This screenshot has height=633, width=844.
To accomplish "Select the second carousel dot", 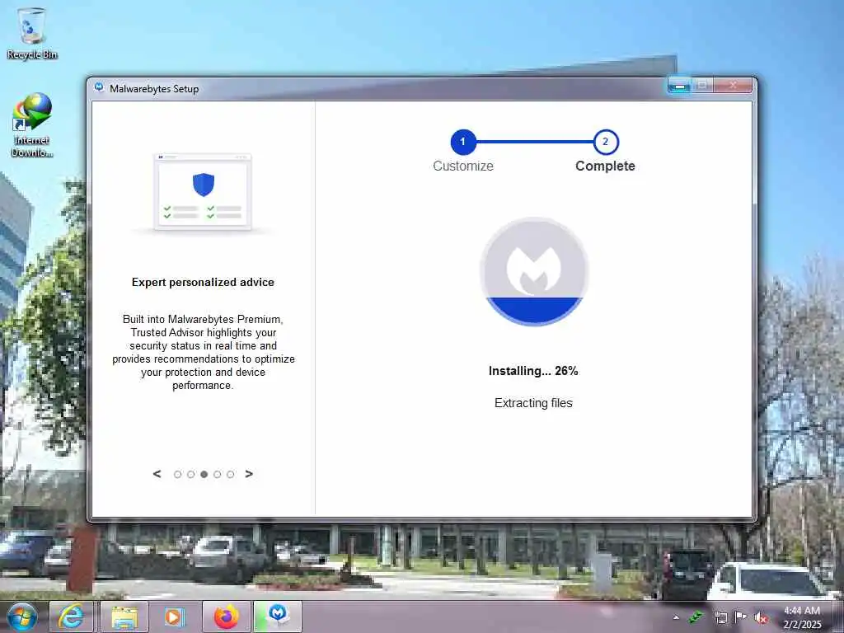I will (190, 474).
